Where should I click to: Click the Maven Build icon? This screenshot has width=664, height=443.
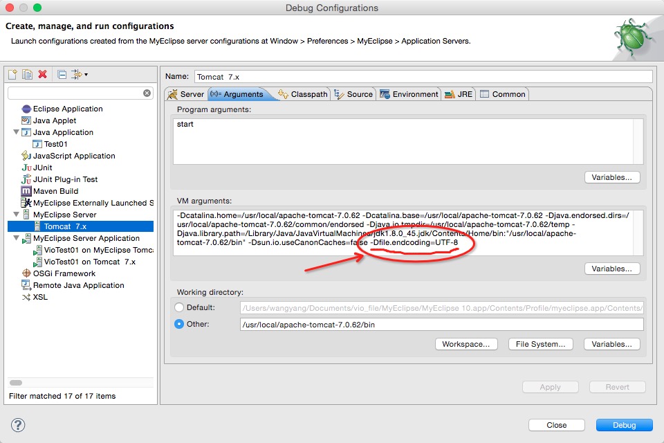click(x=26, y=191)
